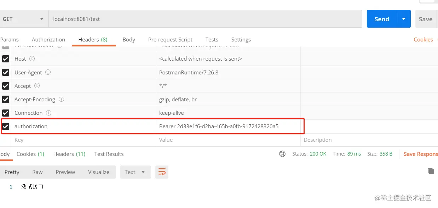Open the Tests tab
Screen dimensions: 438x208
pyautogui.click(x=212, y=40)
